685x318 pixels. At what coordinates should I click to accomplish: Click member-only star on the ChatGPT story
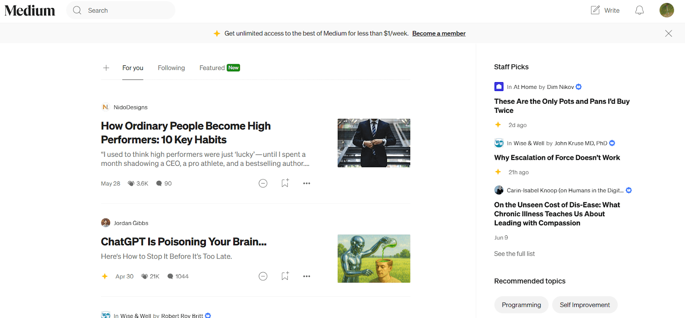pos(105,276)
